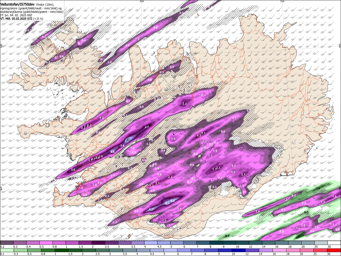Image resolution: width=341 pixels, height=256 pixels.
Task: Click pale green 0.1 swatch in lower legend
Action: 7,250
